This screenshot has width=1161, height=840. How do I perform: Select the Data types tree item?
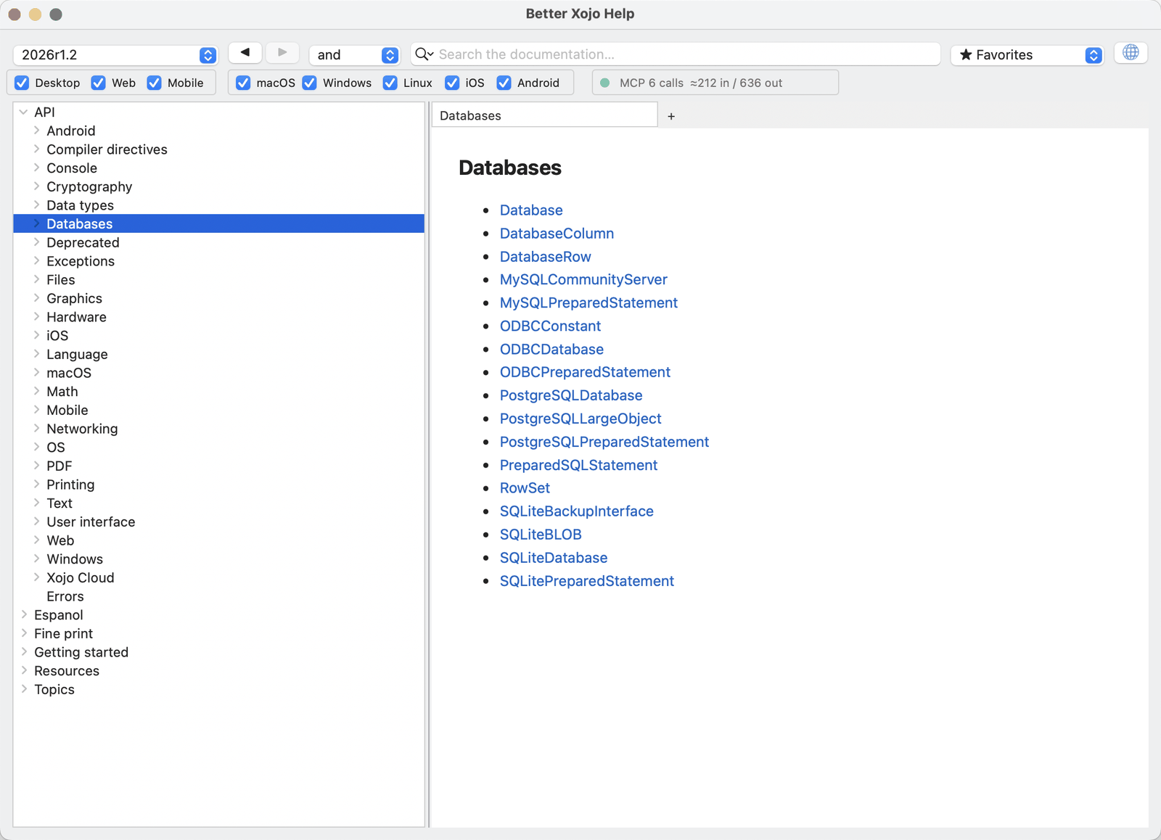click(x=219, y=205)
